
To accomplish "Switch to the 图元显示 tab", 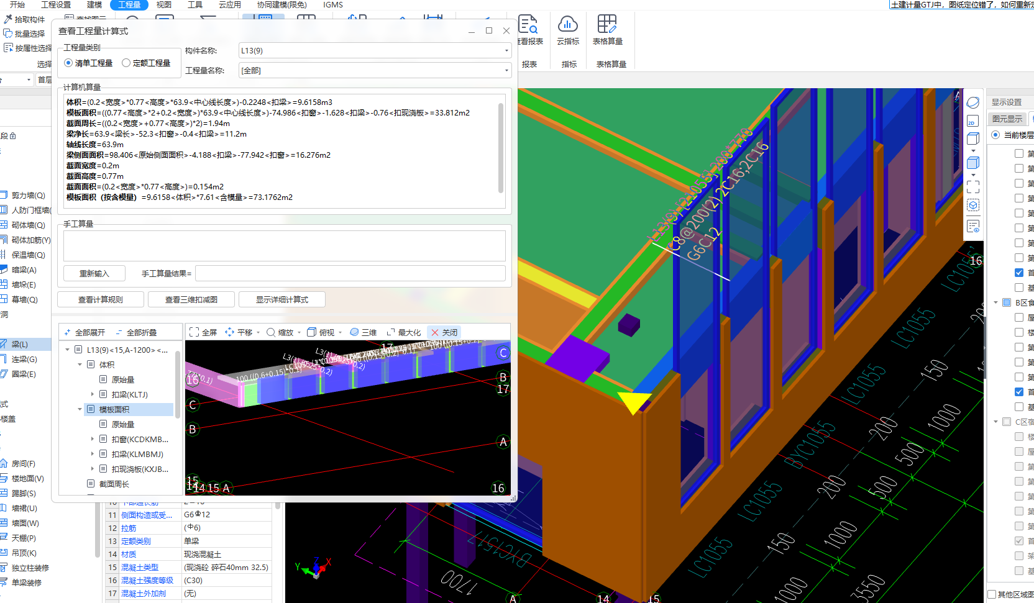I will [x=1007, y=119].
